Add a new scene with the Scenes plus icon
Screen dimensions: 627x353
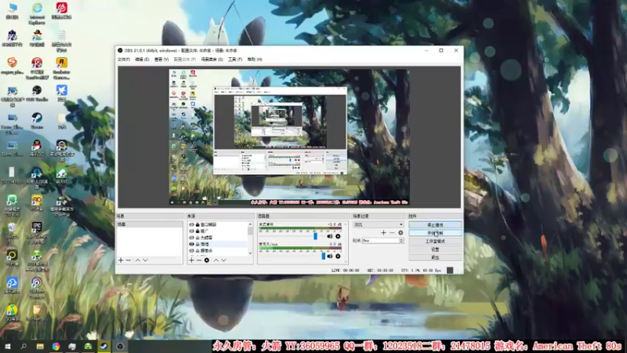coord(121,260)
